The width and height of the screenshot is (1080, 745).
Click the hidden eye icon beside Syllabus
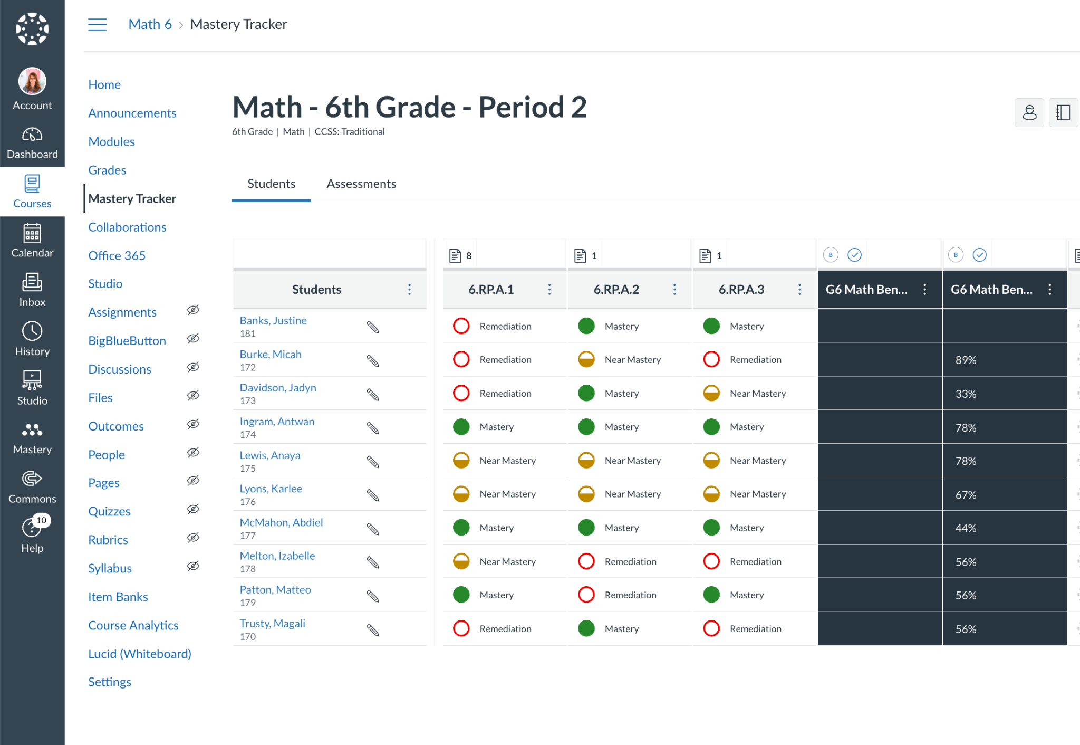pyautogui.click(x=194, y=566)
